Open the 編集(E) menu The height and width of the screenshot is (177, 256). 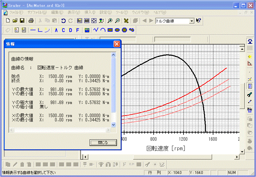tap(57, 12)
